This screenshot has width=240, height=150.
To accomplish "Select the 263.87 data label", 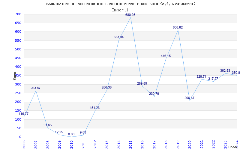I will (35, 88).
